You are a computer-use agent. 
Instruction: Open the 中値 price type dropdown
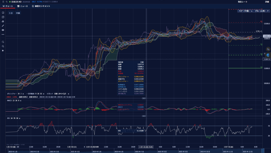click(x=18, y=13)
